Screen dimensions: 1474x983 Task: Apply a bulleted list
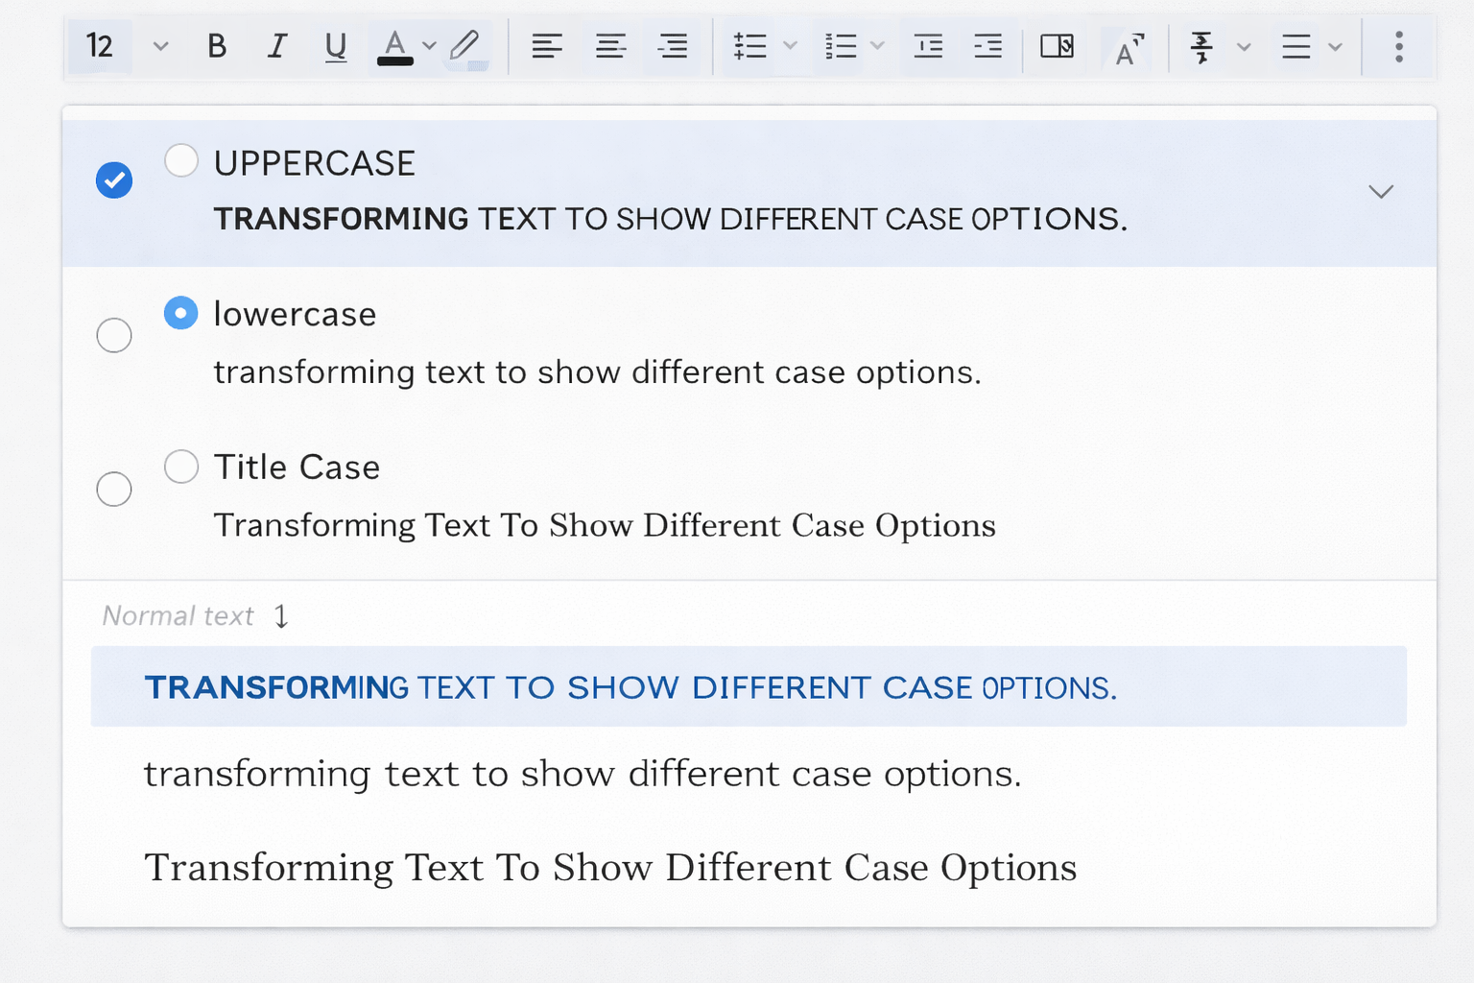click(x=749, y=46)
